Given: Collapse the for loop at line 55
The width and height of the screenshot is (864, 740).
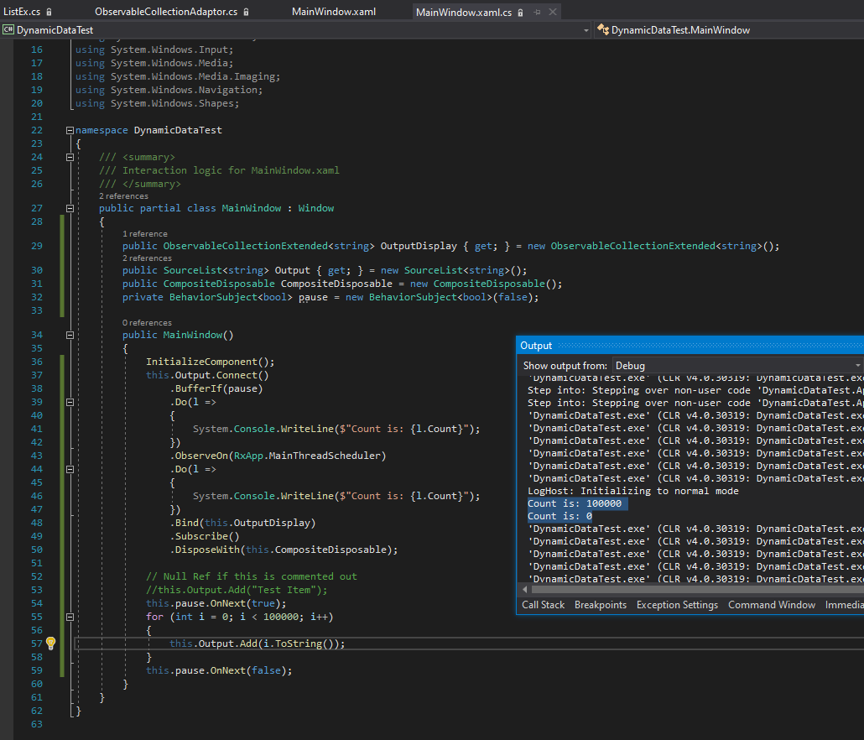Looking at the screenshot, I should click(70, 618).
